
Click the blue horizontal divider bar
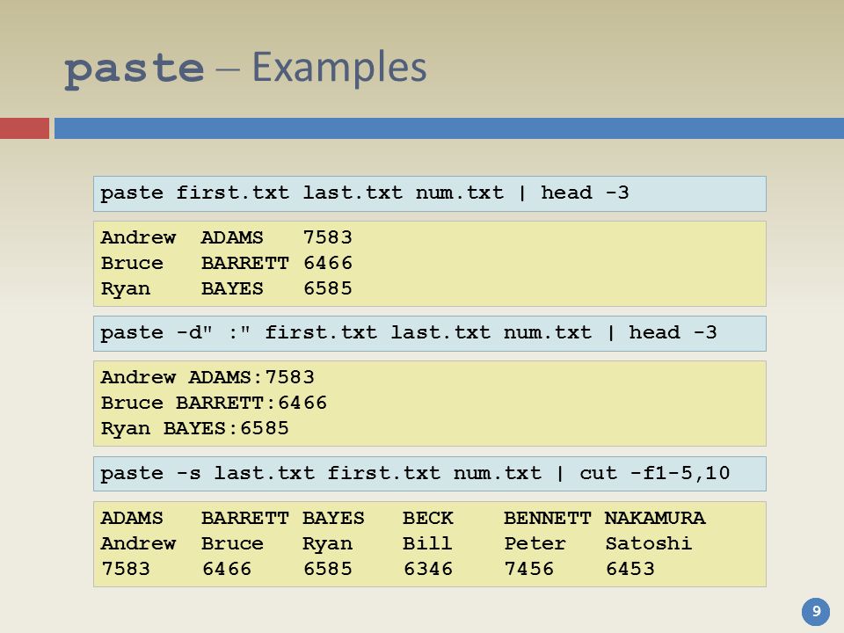pyautogui.click(x=449, y=128)
